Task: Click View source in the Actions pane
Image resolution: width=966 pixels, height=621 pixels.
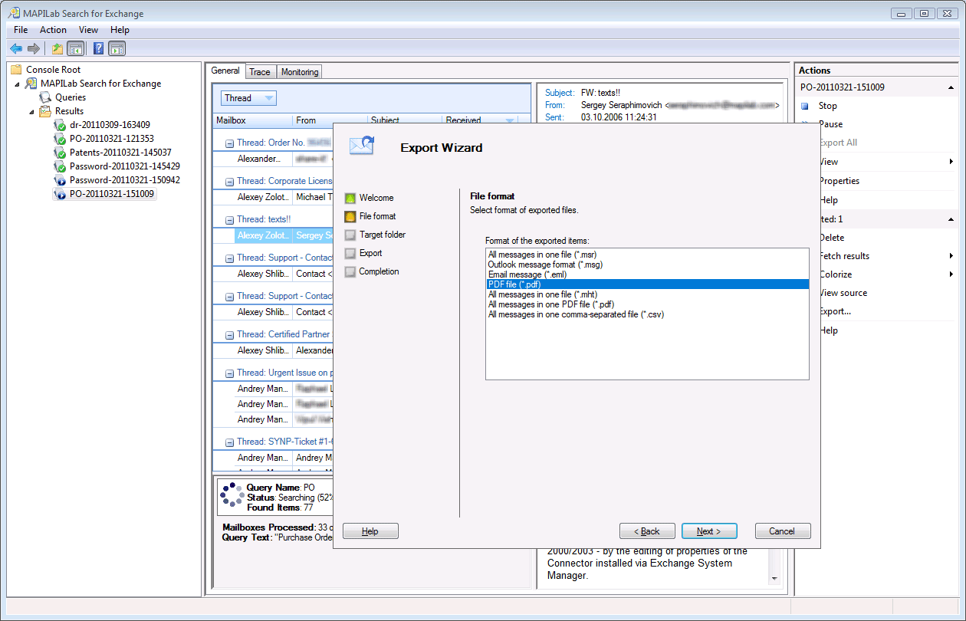Action: [843, 293]
